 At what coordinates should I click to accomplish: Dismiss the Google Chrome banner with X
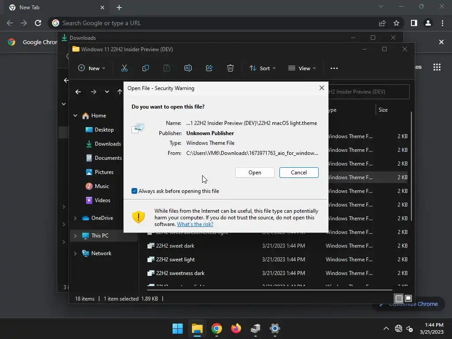coord(441,42)
